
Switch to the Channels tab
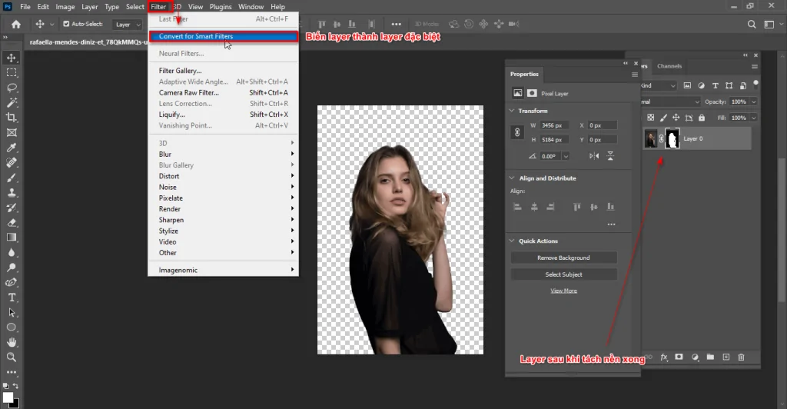point(669,66)
